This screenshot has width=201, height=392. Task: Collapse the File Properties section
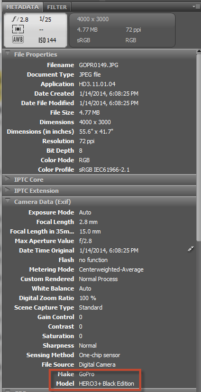coord(8,54)
